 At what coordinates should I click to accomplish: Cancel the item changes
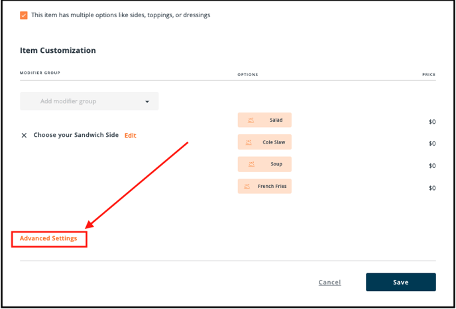[x=330, y=283]
